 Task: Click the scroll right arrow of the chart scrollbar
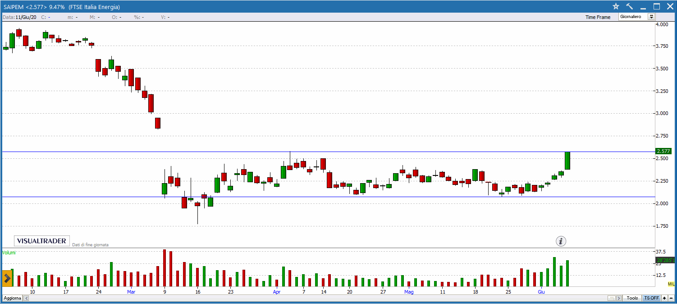619,298
